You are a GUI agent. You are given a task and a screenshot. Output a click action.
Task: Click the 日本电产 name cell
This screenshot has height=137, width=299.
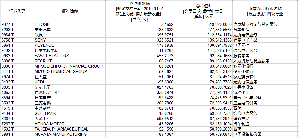[x=70, y=98]
